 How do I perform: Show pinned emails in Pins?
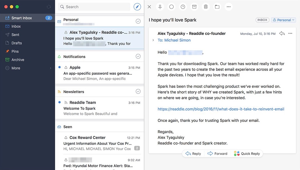[27, 51]
